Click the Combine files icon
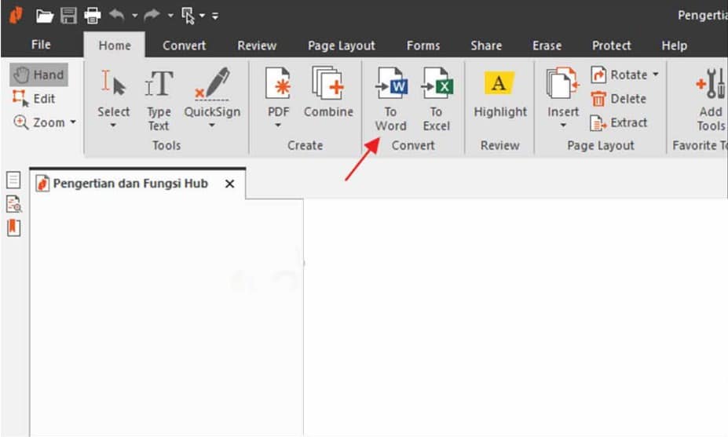This screenshot has height=437, width=728. [328, 85]
